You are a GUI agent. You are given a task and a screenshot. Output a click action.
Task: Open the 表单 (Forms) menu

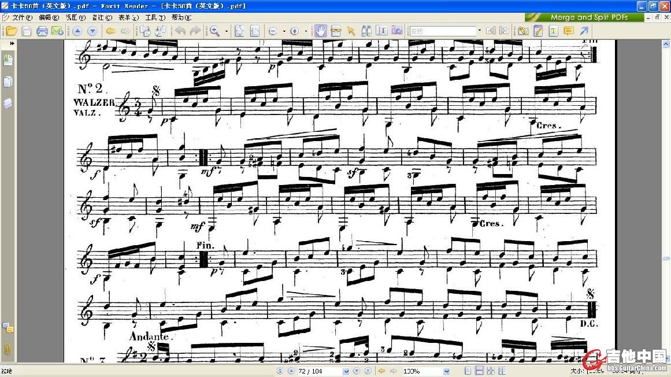pos(128,17)
